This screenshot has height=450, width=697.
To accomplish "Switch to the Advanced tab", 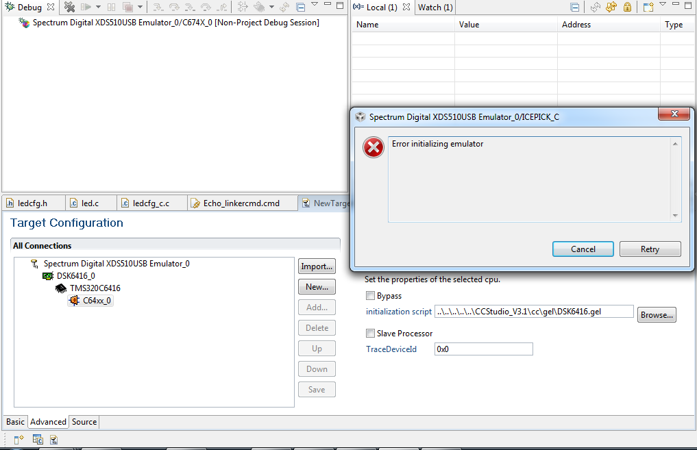I will tap(48, 421).
